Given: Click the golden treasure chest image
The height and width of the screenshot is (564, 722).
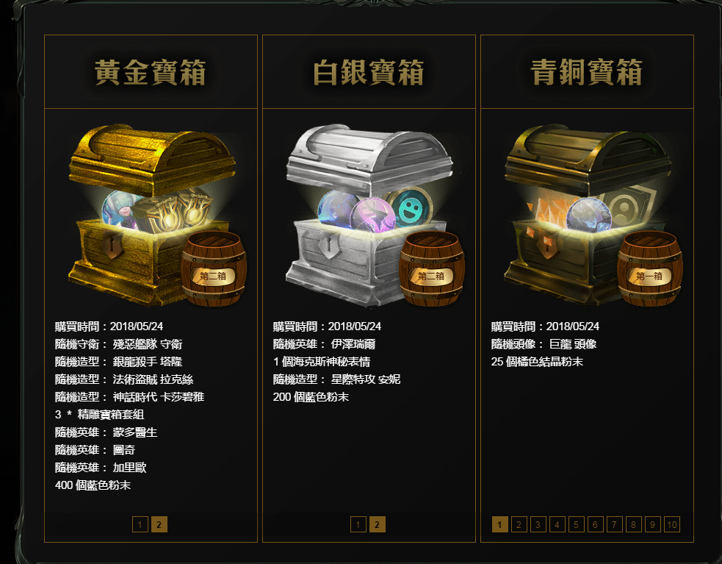Looking at the screenshot, I should pyautogui.click(x=152, y=215).
